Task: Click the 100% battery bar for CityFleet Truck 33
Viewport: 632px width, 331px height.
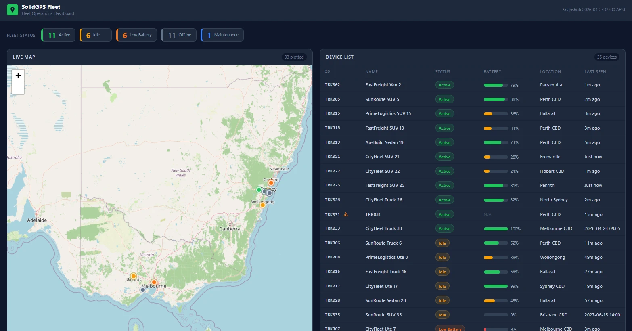Action: click(496, 229)
